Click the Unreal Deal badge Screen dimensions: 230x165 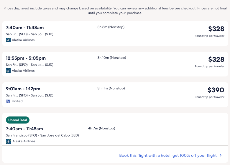click(x=18, y=120)
